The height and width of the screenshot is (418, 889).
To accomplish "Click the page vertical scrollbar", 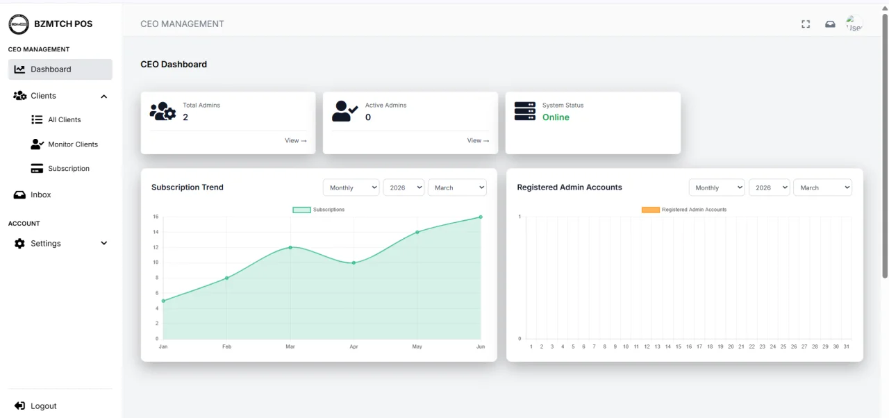I will (885, 146).
